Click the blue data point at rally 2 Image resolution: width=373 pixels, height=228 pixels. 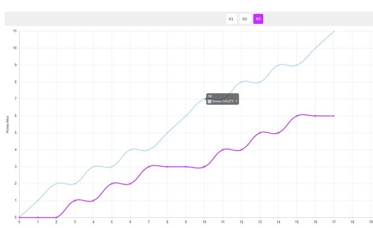point(57,183)
